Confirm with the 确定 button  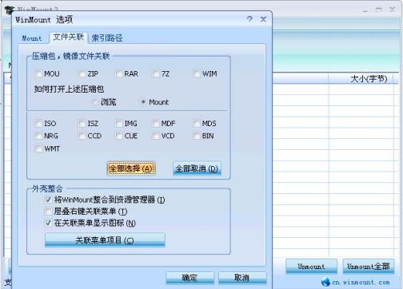point(190,278)
